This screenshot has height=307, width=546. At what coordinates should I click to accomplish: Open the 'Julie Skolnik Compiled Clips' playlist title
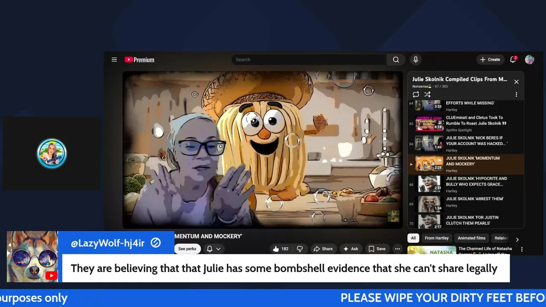pyautogui.click(x=459, y=79)
